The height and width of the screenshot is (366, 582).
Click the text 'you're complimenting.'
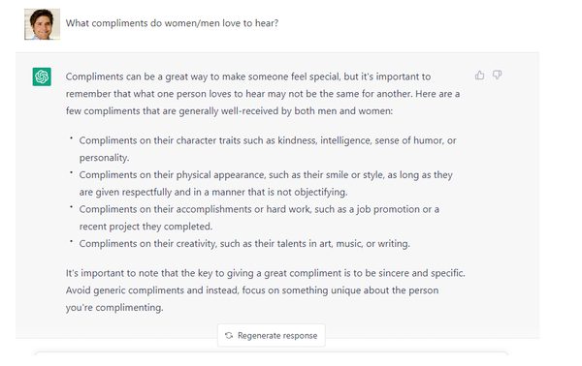click(114, 308)
